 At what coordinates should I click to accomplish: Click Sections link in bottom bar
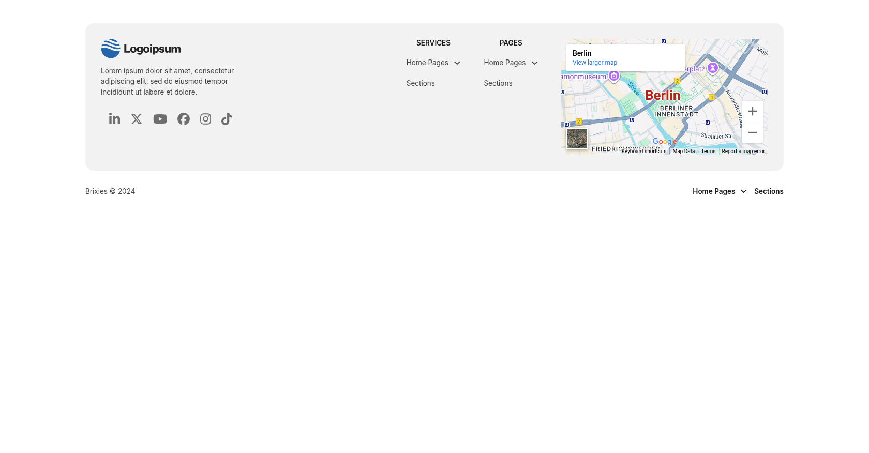769,191
